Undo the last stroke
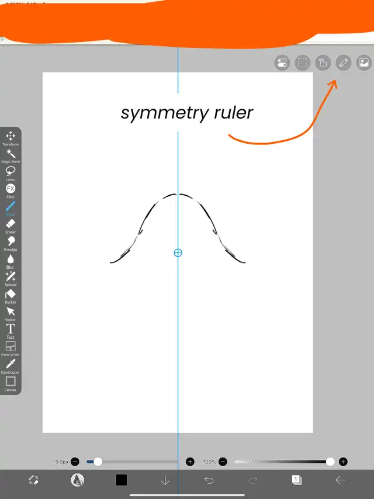The image size is (374, 499). (x=209, y=480)
